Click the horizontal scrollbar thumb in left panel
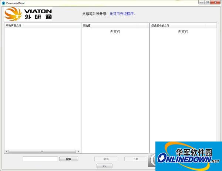The width and height of the screenshot is (222, 171). [42, 151]
